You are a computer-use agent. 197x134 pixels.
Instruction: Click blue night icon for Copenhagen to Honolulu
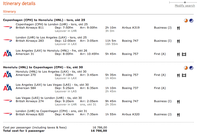tap(191, 20)
